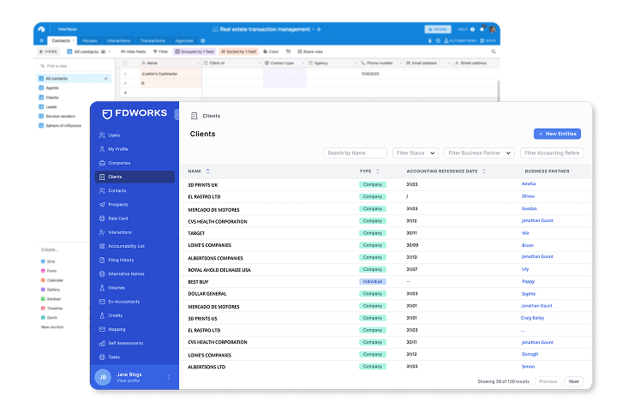Click the Airtable search magnifier icon
Screen dimensions: 634x420
(x=493, y=51)
